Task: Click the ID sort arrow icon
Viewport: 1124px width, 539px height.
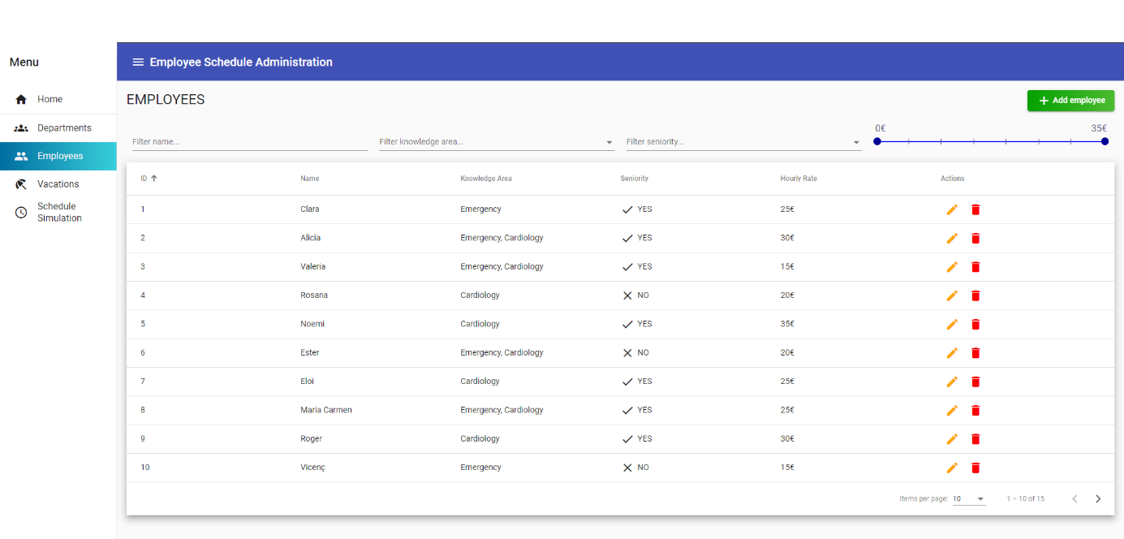Action: (x=154, y=179)
